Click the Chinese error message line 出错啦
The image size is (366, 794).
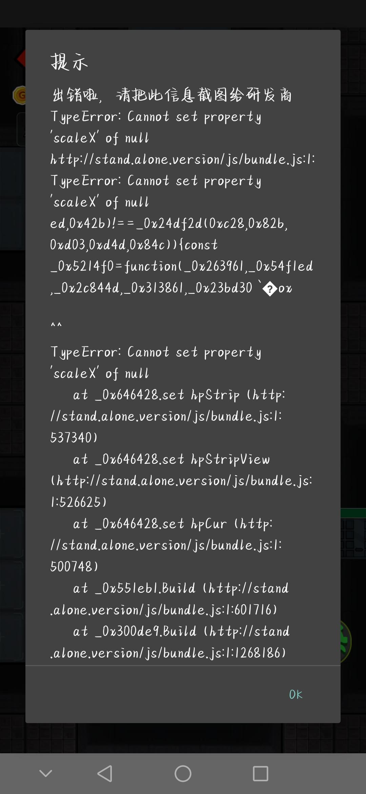coord(171,95)
